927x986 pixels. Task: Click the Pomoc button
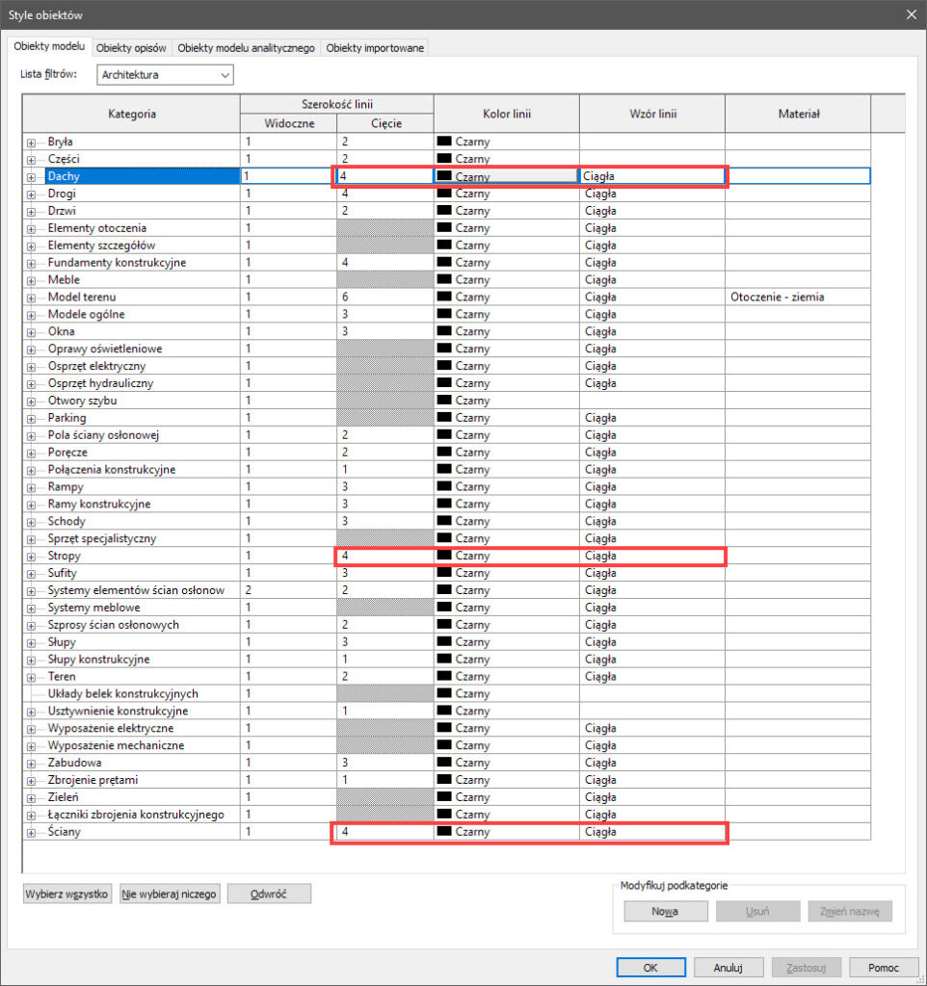[884, 968]
